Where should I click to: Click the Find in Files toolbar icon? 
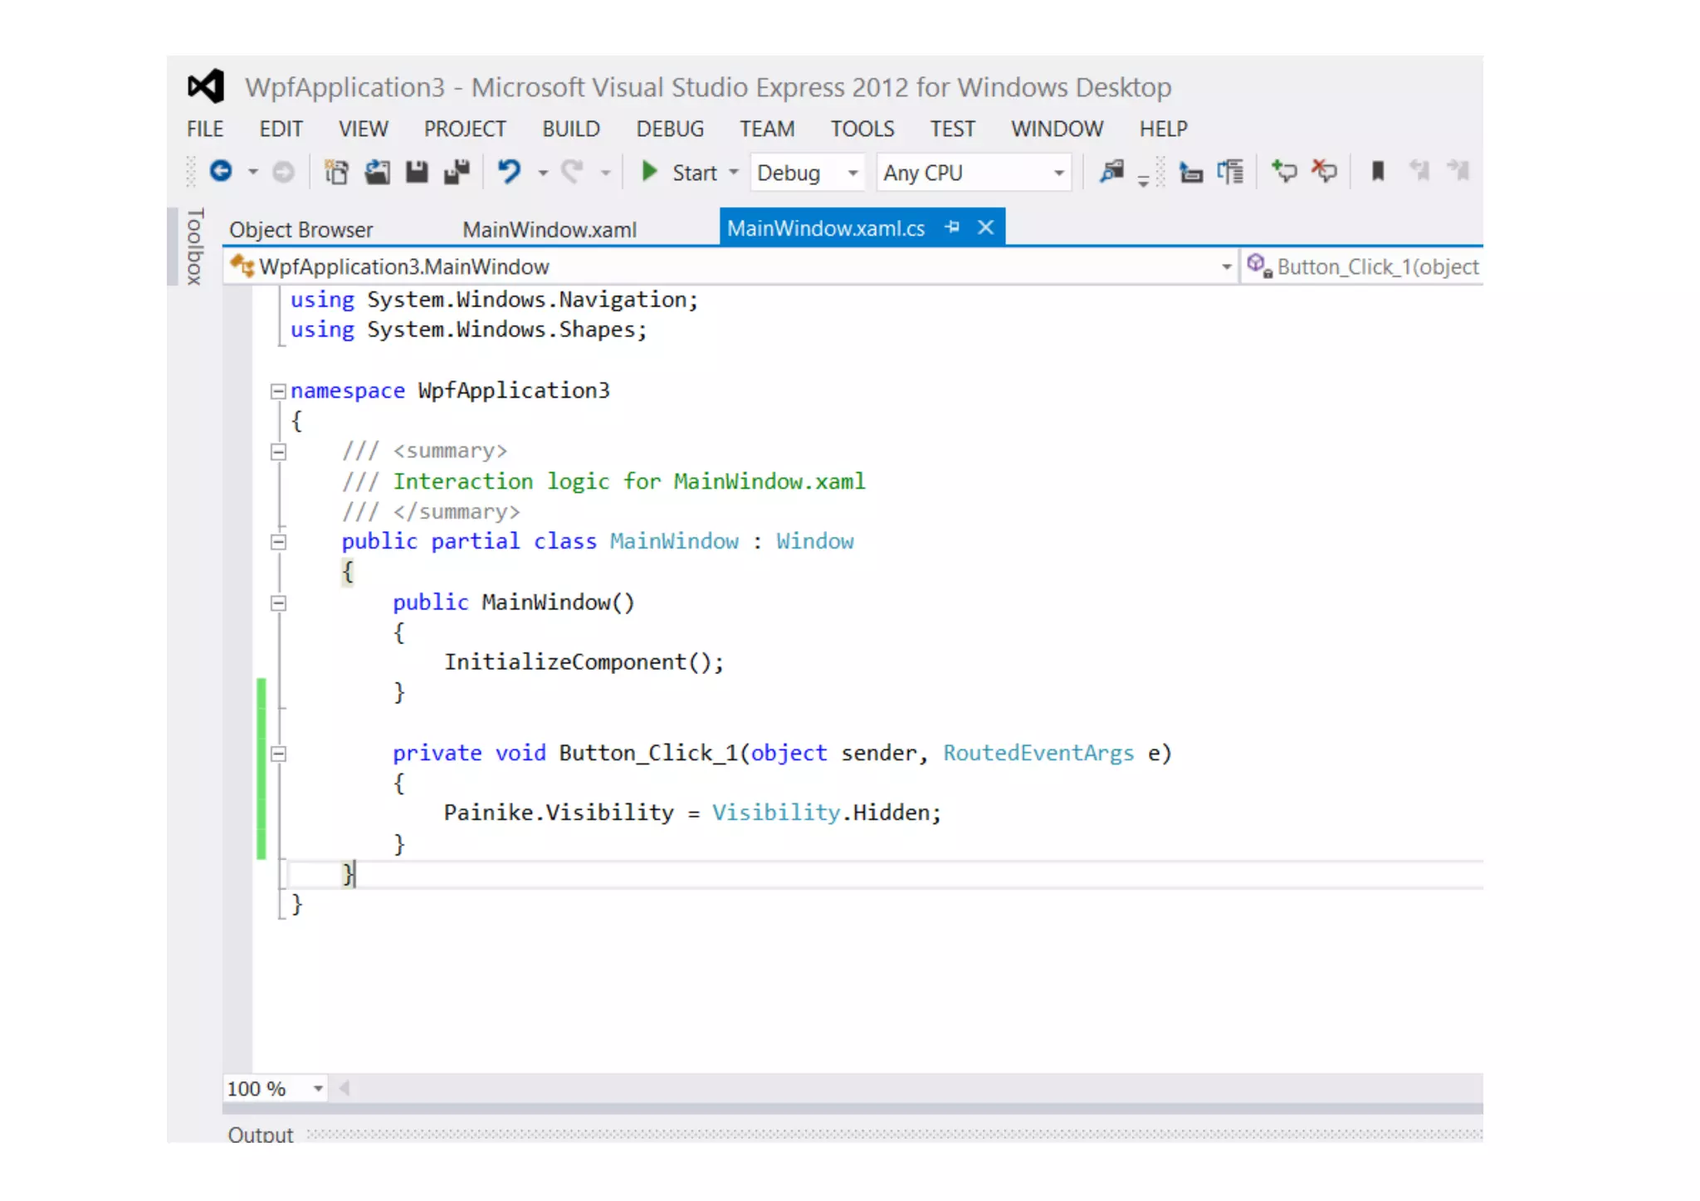click(x=1111, y=172)
